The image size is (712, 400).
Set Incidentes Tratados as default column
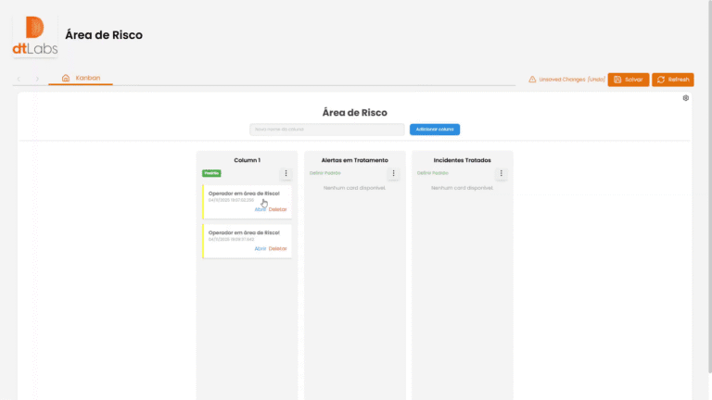point(433,173)
